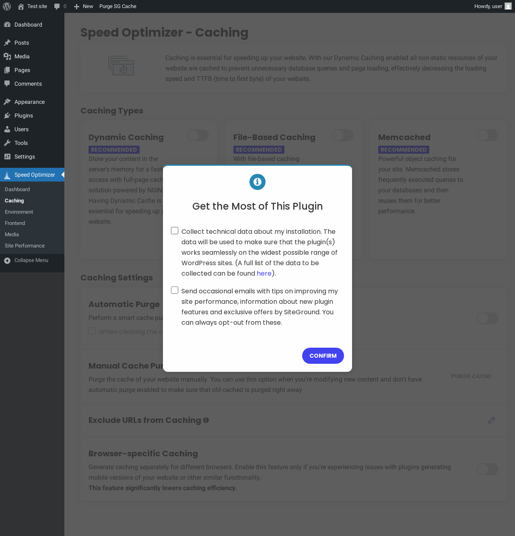Click the Memcached RECOMMENDED badge
The height and width of the screenshot is (536, 515).
pos(404,150)
